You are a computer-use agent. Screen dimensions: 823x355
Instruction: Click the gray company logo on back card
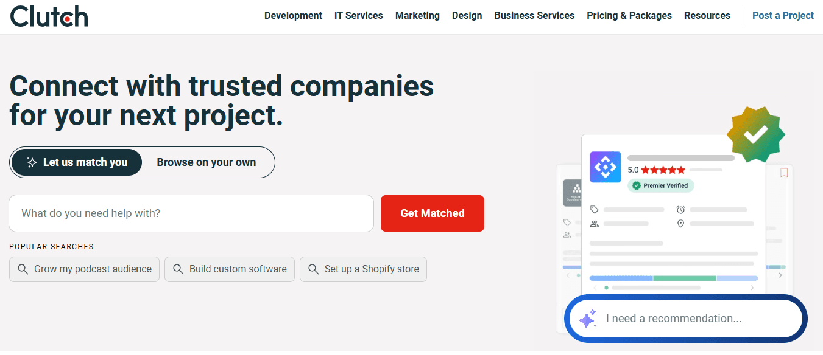point(573,193)
